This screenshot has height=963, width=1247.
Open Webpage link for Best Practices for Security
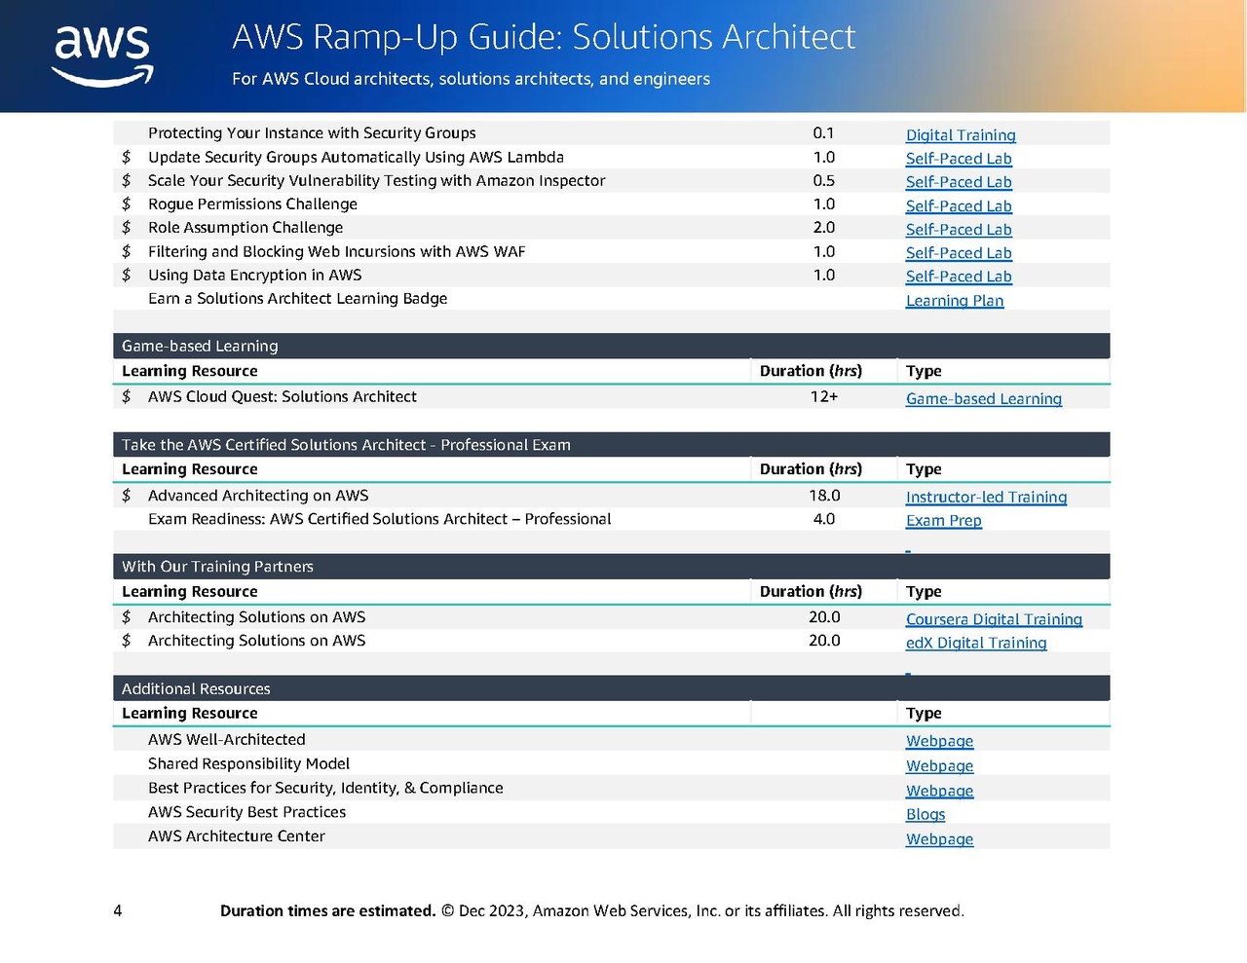[x=939, y=792]
